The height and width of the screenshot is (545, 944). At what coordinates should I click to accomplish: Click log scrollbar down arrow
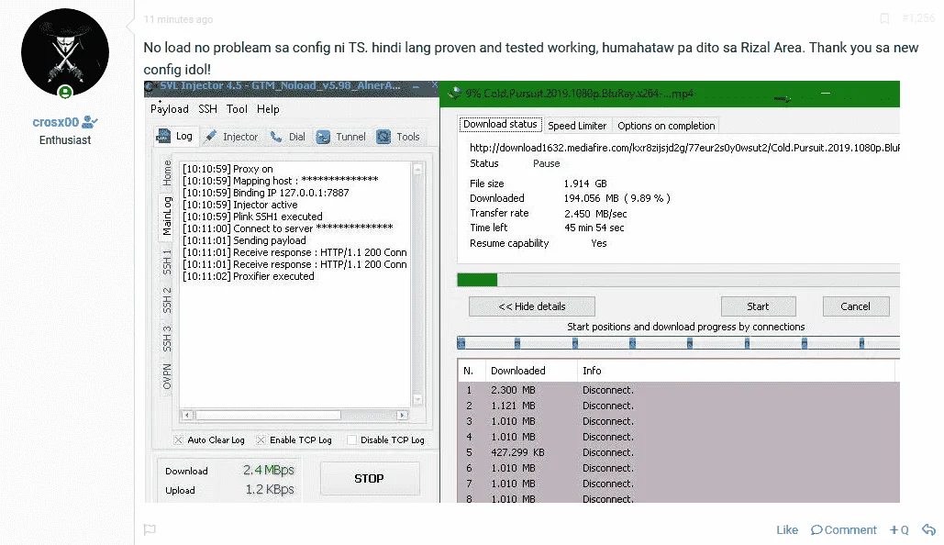click(x=417, y=399)
